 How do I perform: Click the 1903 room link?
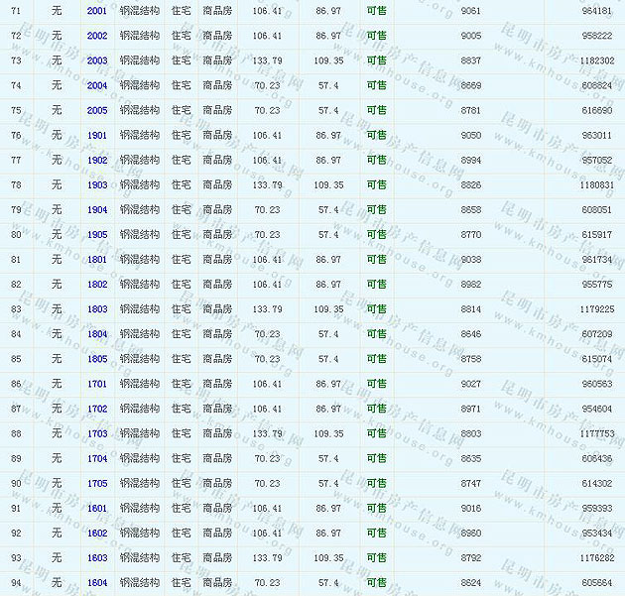pyautogui.click(x=97, y=184)
